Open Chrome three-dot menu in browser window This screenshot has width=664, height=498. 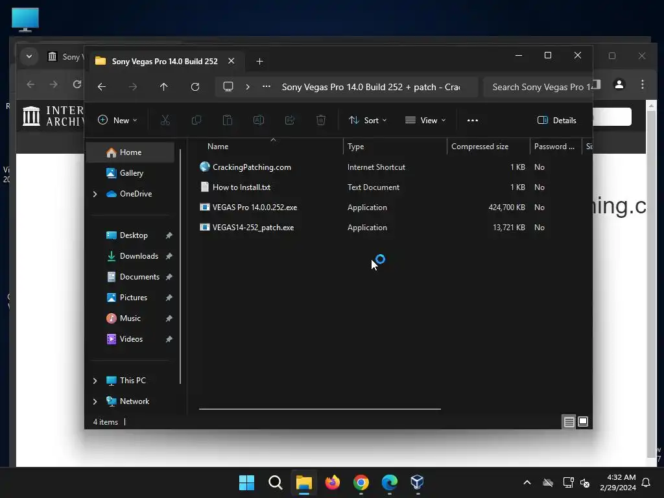tap(643, 84)
